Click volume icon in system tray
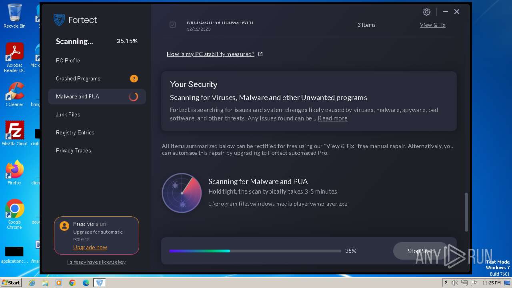The height and width of the screenshot is (288, 512). 455,283
